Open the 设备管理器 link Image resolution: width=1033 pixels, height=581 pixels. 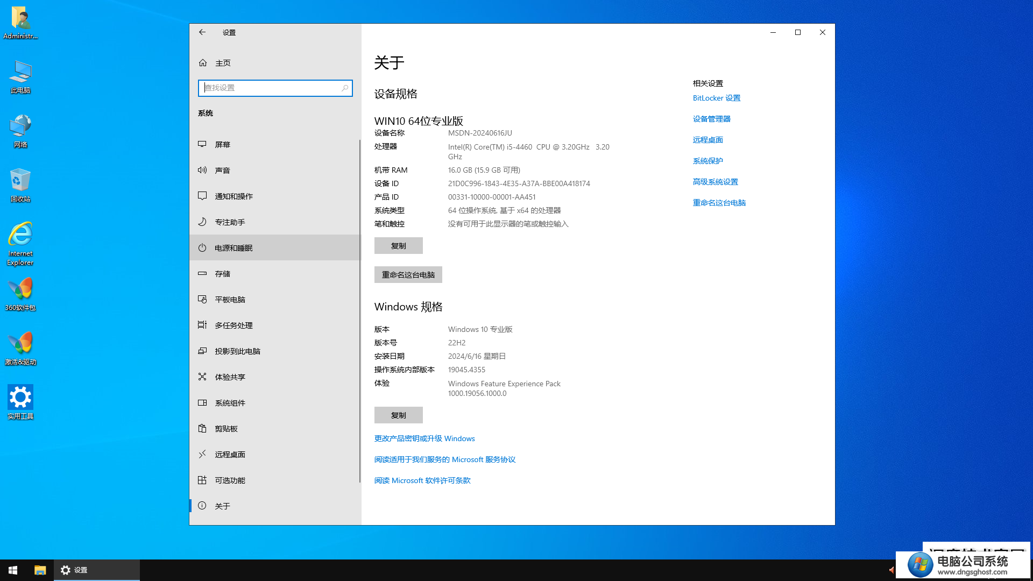pos(711,119)
